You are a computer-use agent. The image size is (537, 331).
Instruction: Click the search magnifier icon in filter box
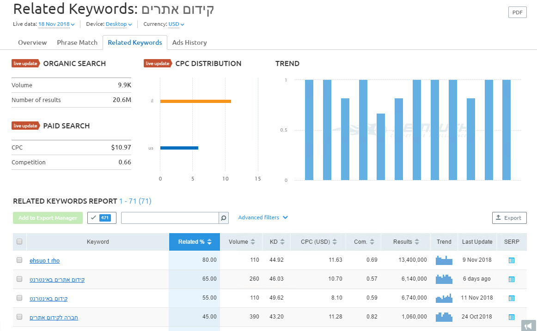pos(224,218)
